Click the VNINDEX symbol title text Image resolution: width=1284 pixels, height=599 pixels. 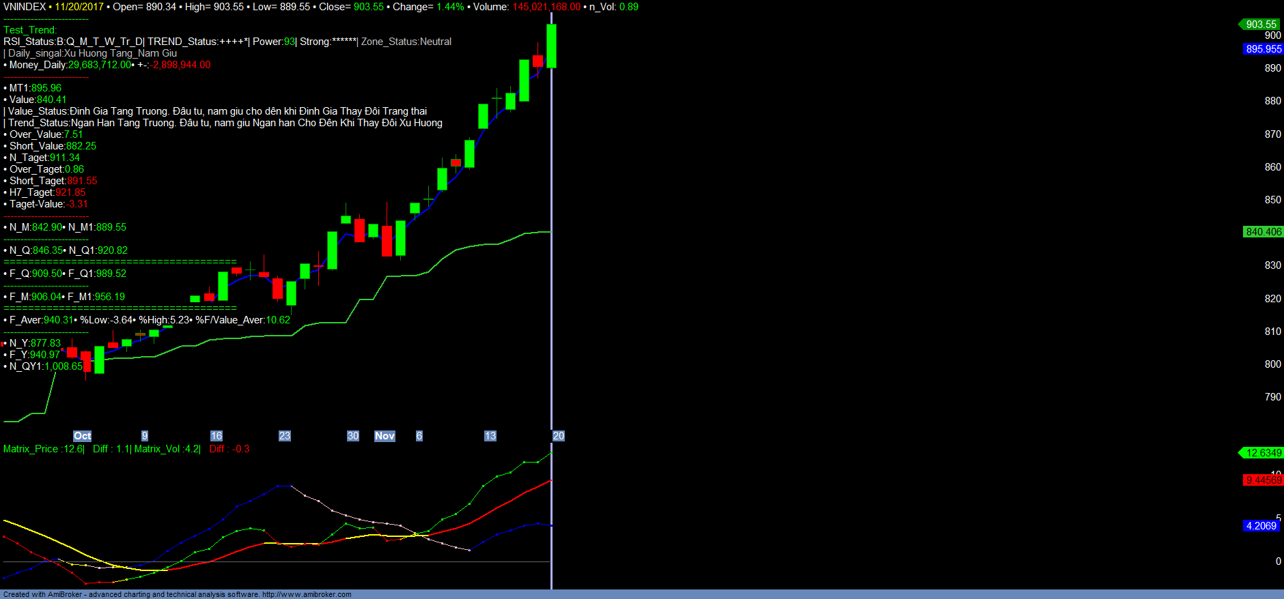tap(25, 7)
